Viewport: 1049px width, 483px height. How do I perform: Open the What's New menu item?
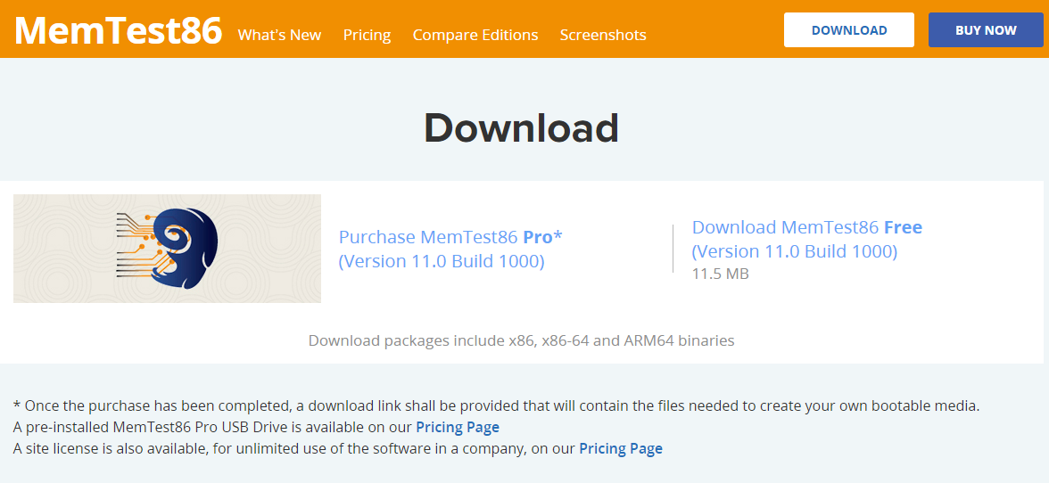tap(280, 35)
